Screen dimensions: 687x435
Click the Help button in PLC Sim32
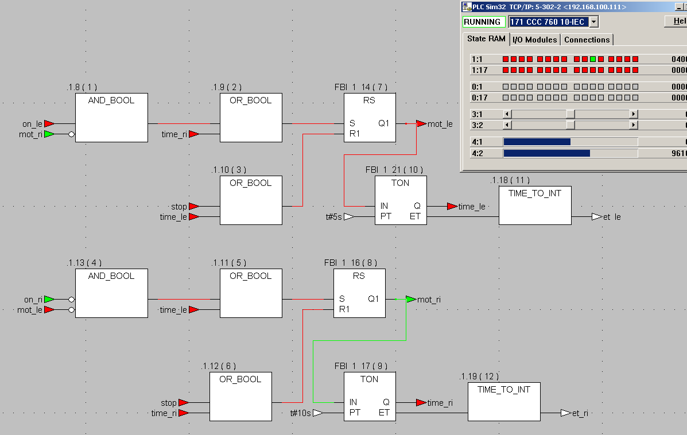[x=677, y=21]
